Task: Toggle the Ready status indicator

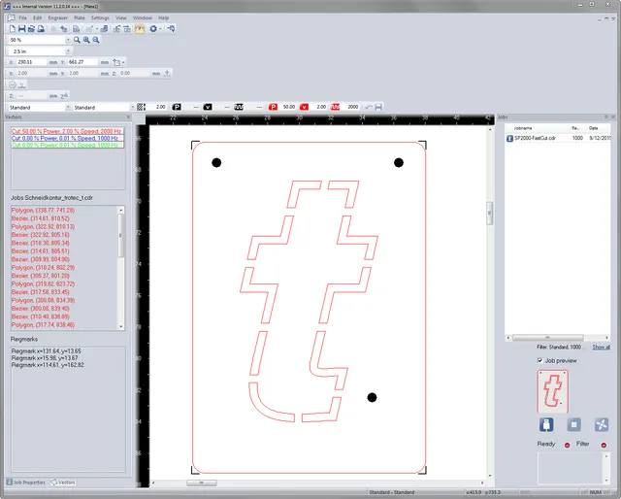Action: point(567,445)
